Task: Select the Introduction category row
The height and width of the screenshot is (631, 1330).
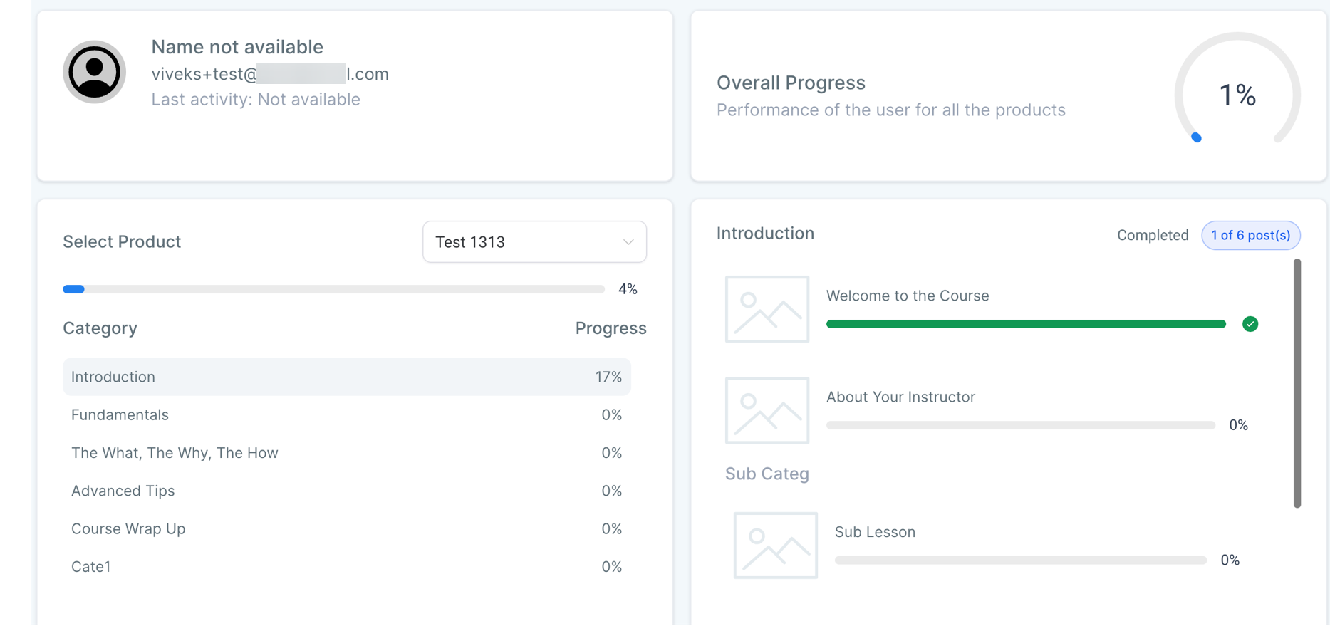Action: [346, 377]
